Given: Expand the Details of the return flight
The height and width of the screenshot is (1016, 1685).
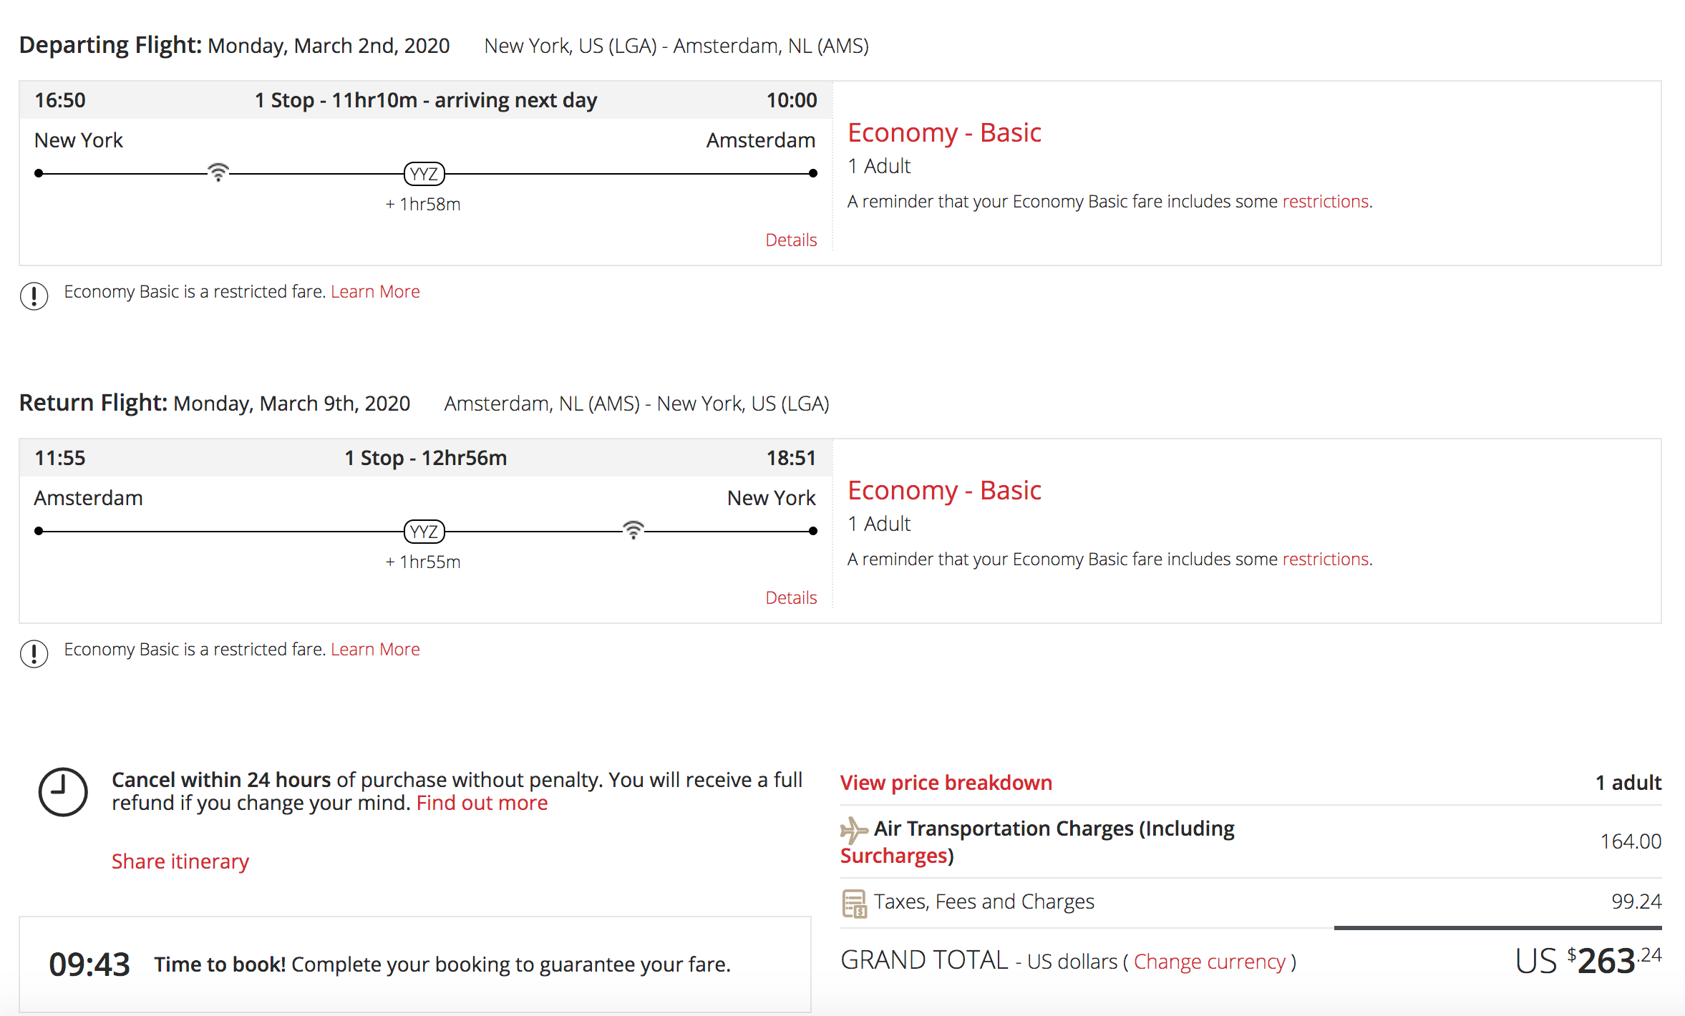Looking at the screenshot, I should tap(791, 597).
